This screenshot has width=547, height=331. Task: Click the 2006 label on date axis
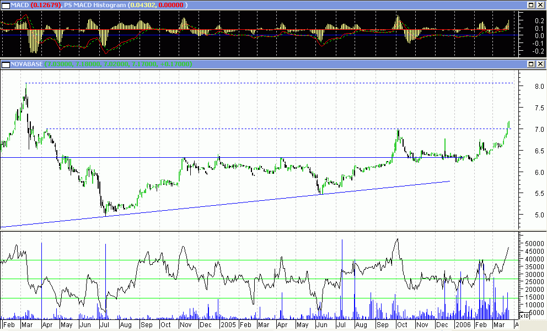pos(462,325)
